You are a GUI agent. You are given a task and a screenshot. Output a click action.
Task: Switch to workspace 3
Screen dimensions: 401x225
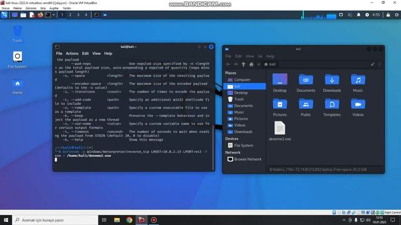tap(78, 15)
